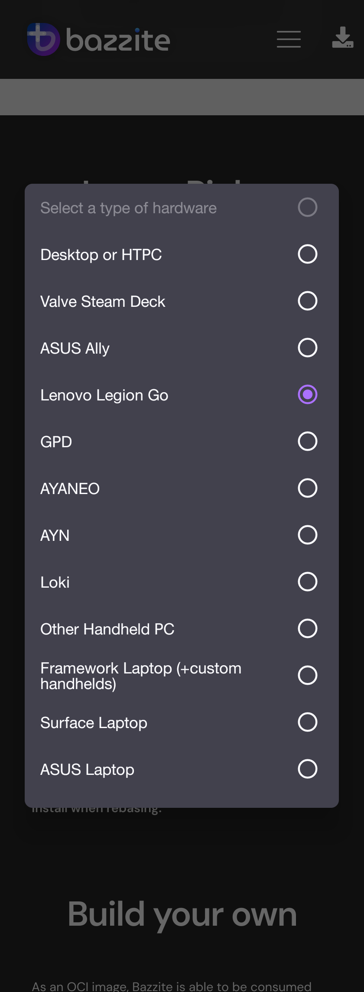Select the Valve Steam Deck radio button
The height and width of the screenshot is (992, 364).
307,301
